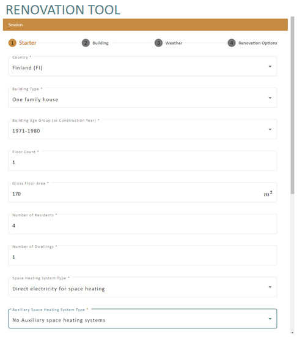Expand the Building Type dropdown arrow

[x=270, y=98]
